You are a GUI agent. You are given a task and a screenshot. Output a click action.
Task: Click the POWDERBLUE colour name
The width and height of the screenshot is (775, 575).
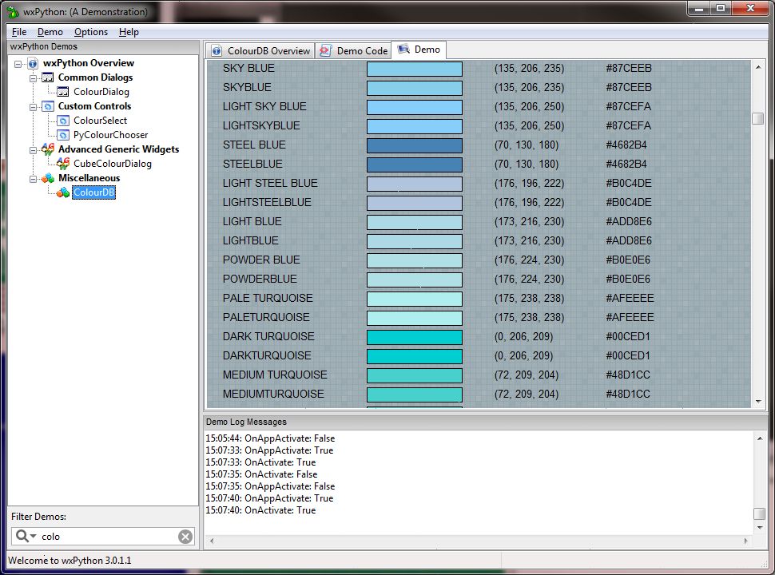tap(260, 279)
